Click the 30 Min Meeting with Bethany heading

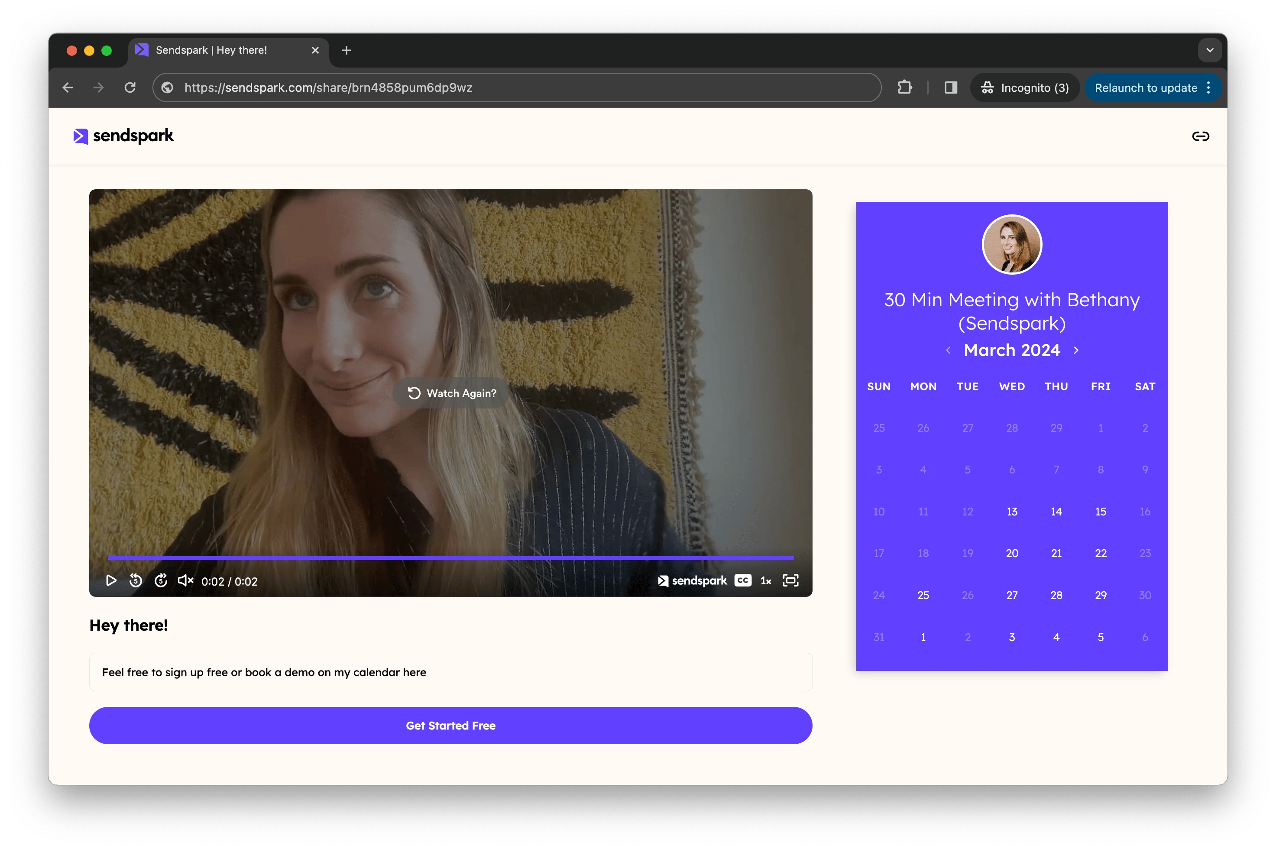[1011, 311]
